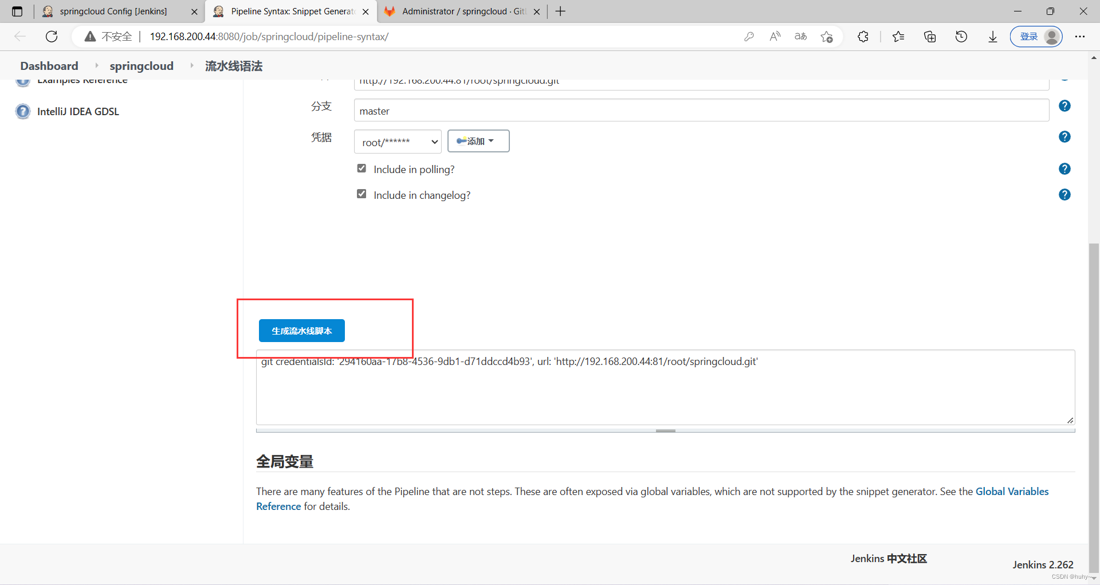The width and height of the screenshot is (1100, 585).
Task: Click the browser back arrow
Action: pyautogui.click(x=20, y=37)
